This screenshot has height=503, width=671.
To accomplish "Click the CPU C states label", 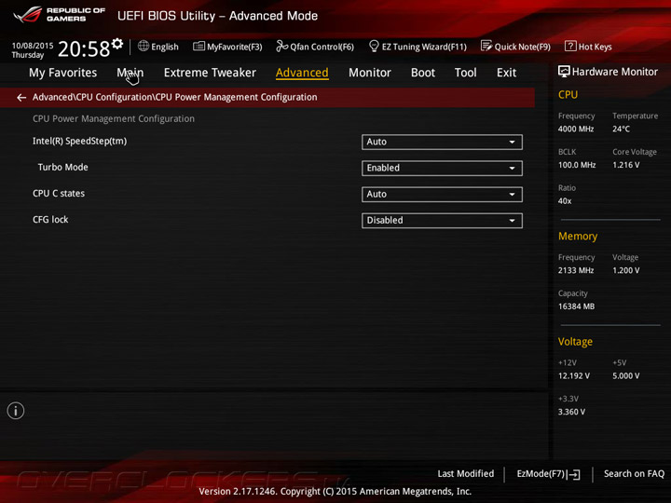I will pyautogui.click(x=59, y=194).
